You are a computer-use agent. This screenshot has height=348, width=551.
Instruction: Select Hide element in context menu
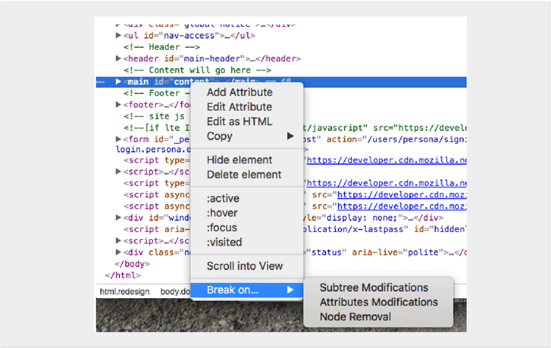pos(240,160)
